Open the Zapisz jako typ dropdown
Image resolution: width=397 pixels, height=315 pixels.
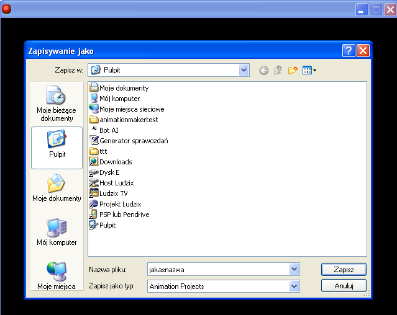294,286
